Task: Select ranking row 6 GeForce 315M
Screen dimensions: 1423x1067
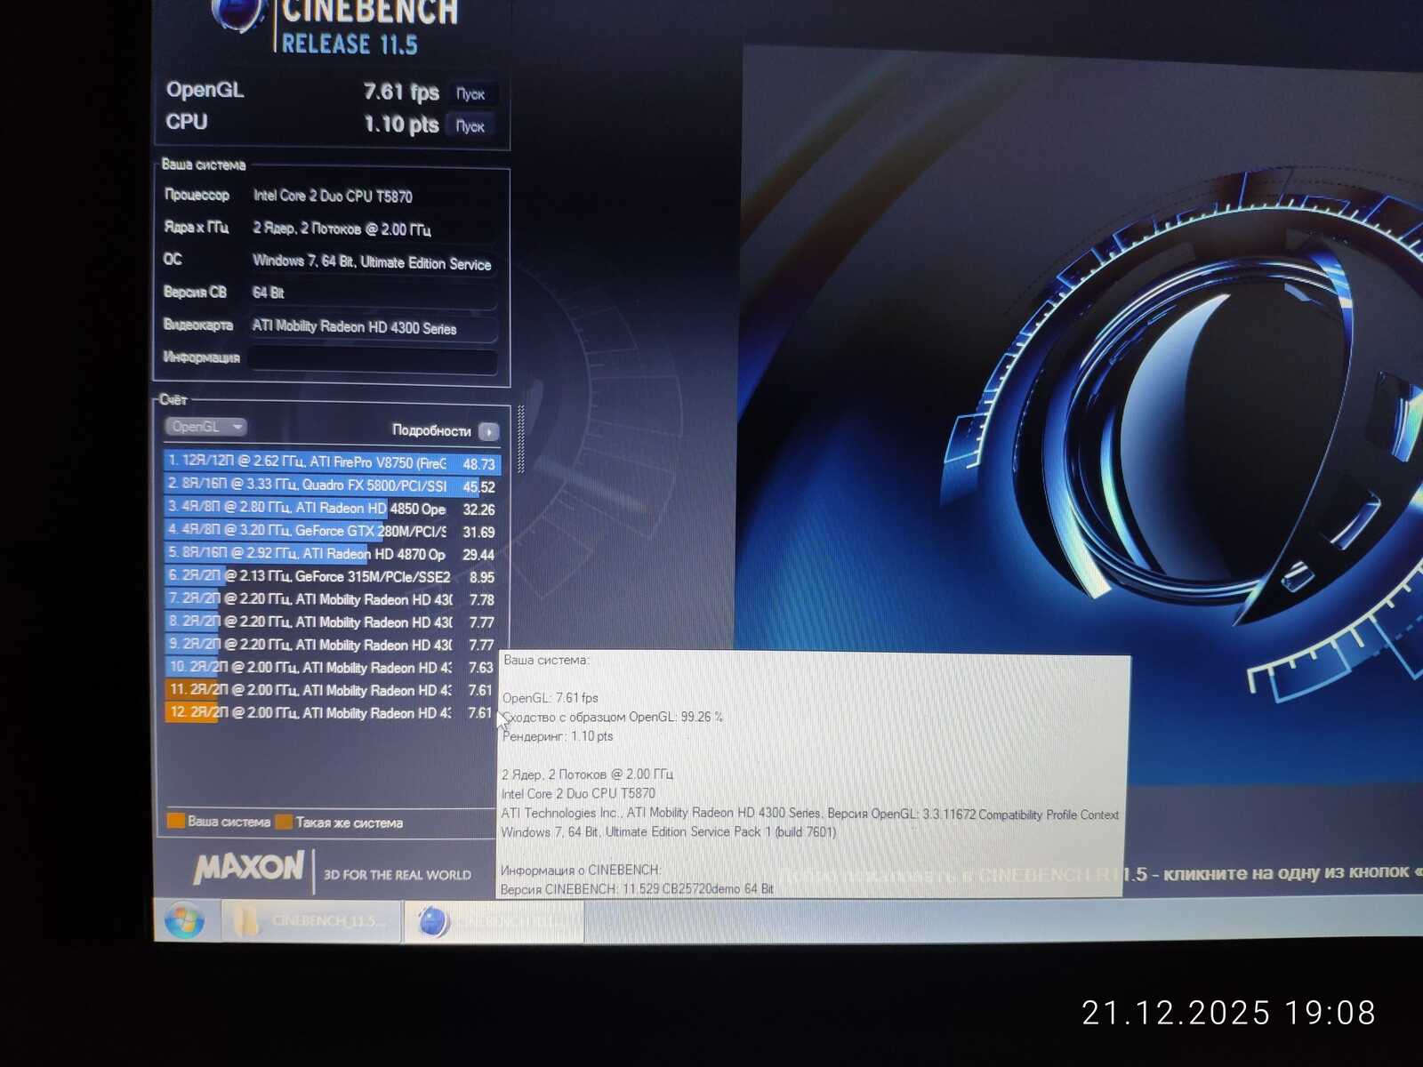Action: 332,576
